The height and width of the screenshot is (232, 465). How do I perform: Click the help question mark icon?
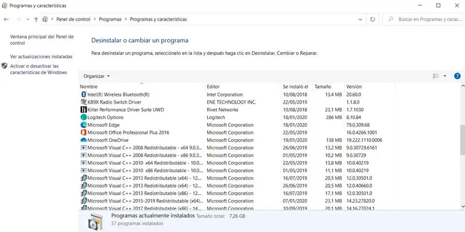pyautogui.click(x=457, y=76)
